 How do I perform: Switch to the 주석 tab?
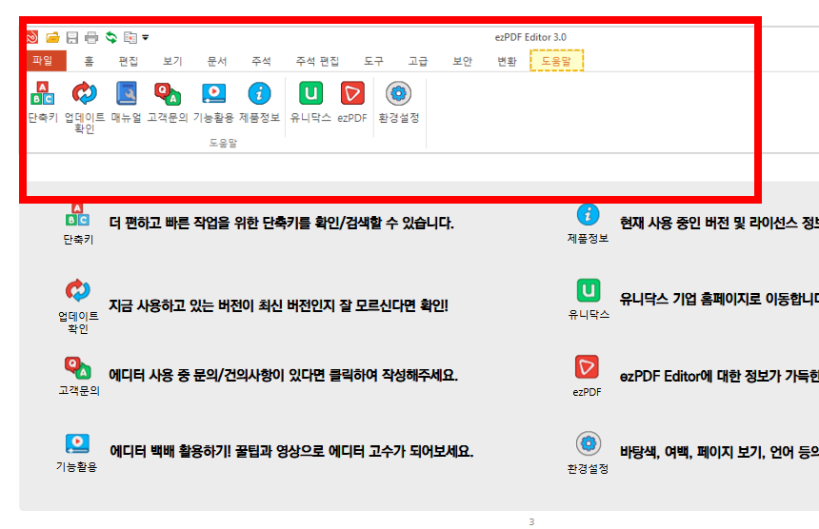tap(261, 61)
